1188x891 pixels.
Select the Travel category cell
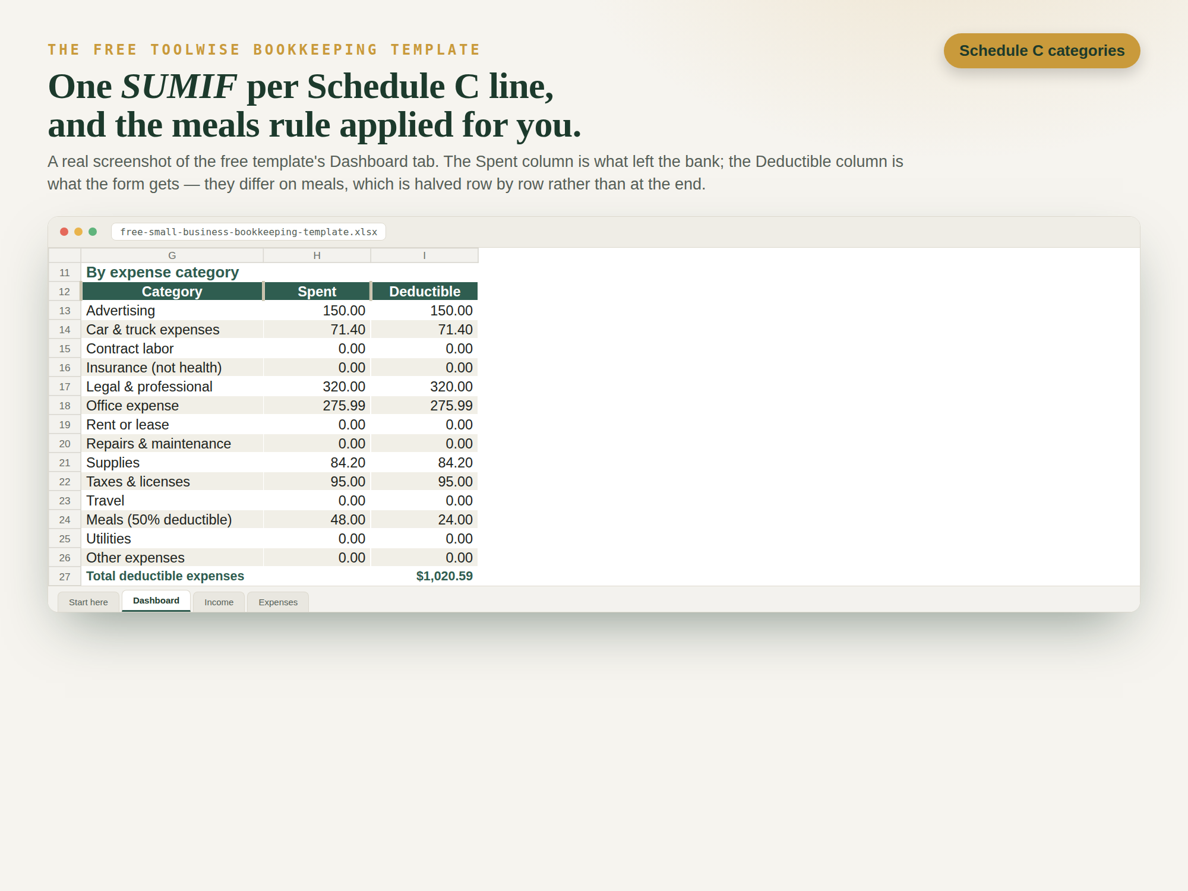pyautogui.click(x=172, y=501)
